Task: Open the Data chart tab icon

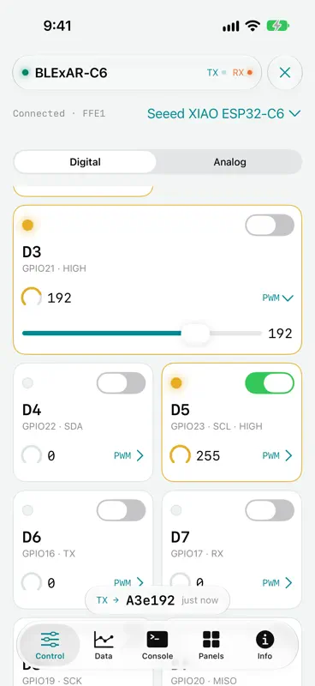Action: tap(104, 640)
